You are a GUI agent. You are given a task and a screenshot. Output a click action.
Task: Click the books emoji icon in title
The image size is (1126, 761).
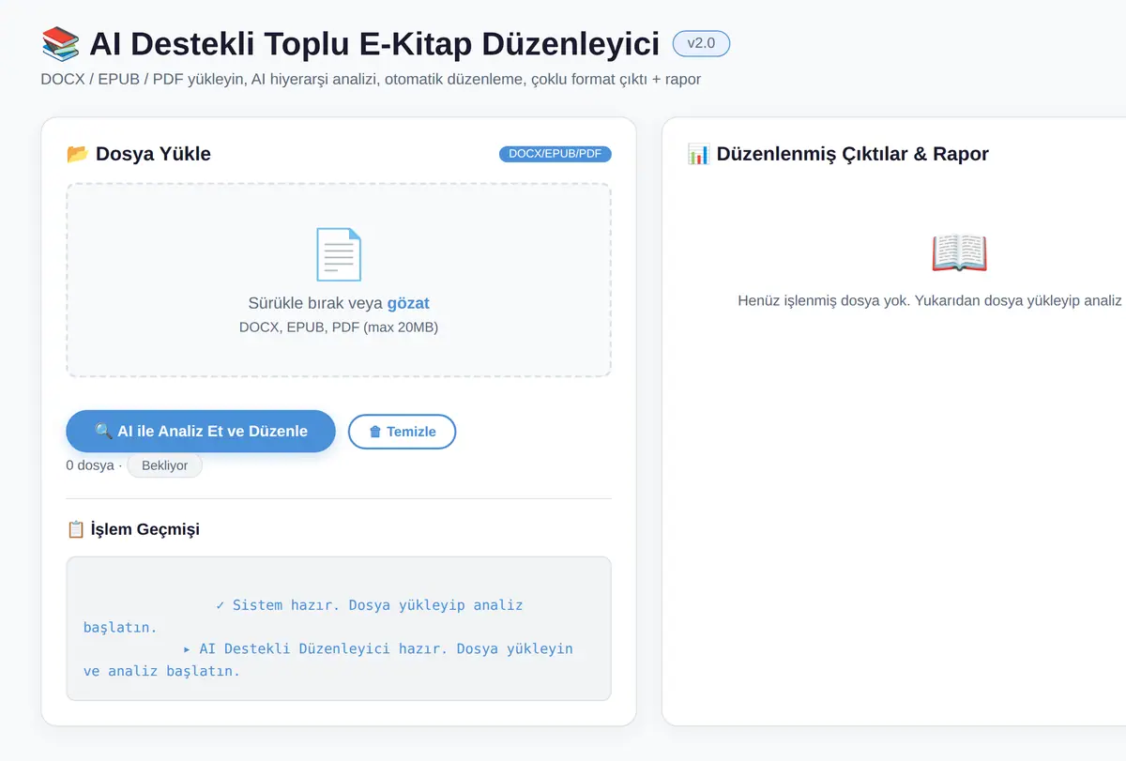(61, 43)
